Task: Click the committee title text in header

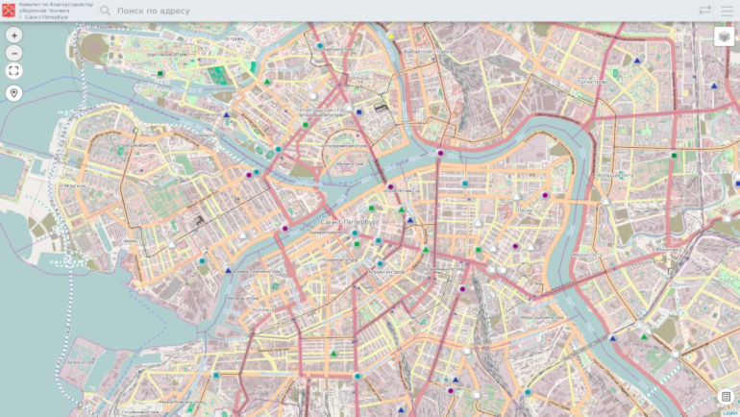Action: click(50, 11)
